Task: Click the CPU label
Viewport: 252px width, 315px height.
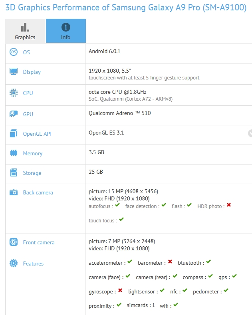Action: tap(28, 93)
